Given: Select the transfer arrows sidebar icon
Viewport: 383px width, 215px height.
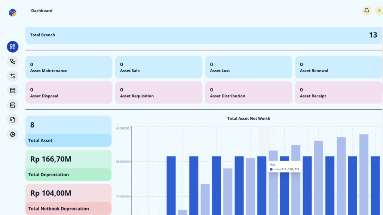Looking at the screenshot, I should (13, 76).
